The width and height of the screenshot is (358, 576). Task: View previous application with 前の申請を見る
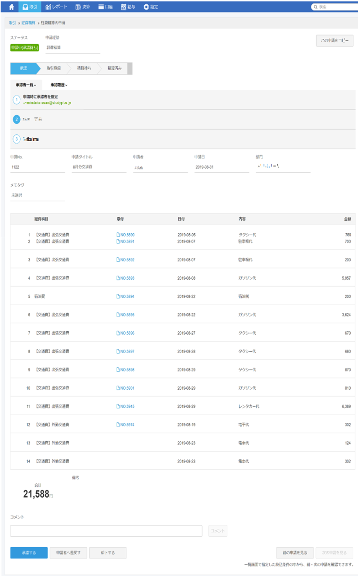click(x=295, y=552)
